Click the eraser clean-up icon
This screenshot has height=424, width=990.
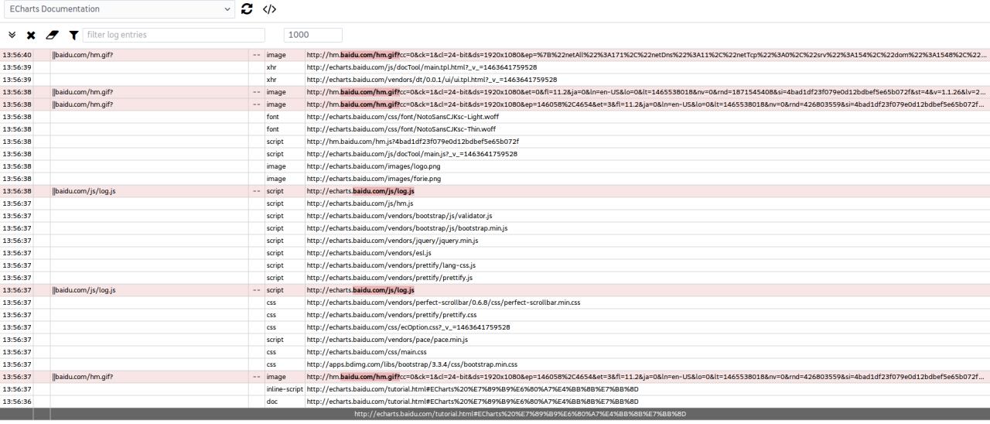[x=52, y=35]
